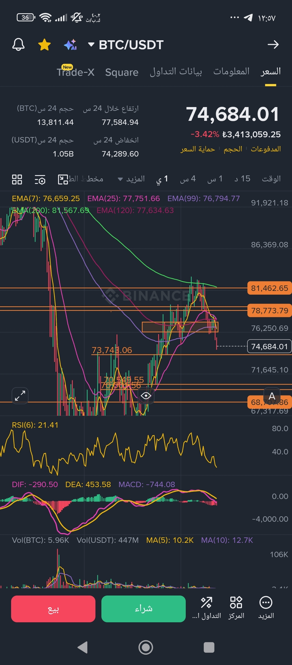
Task: Tap the large 74,684.01 last price
Action: [233, 114]
